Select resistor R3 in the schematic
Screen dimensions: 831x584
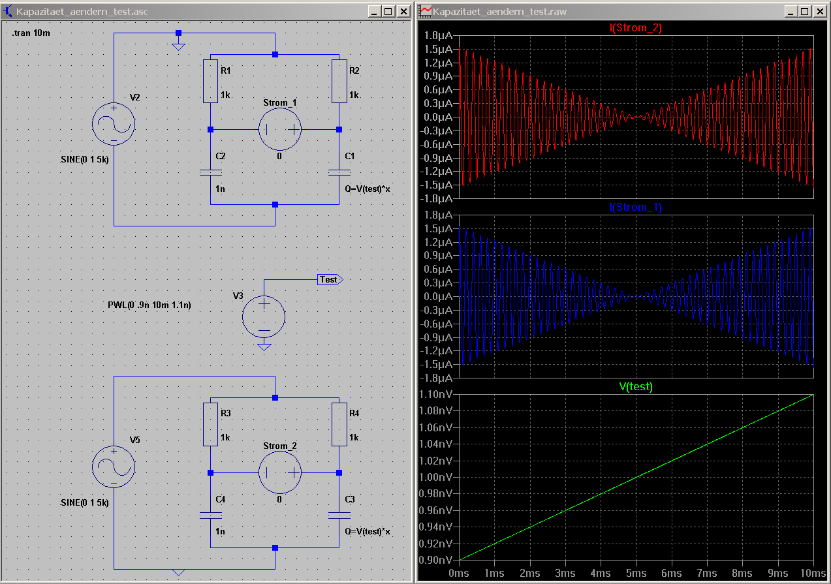pyautogui.click(x=210, y=424)
